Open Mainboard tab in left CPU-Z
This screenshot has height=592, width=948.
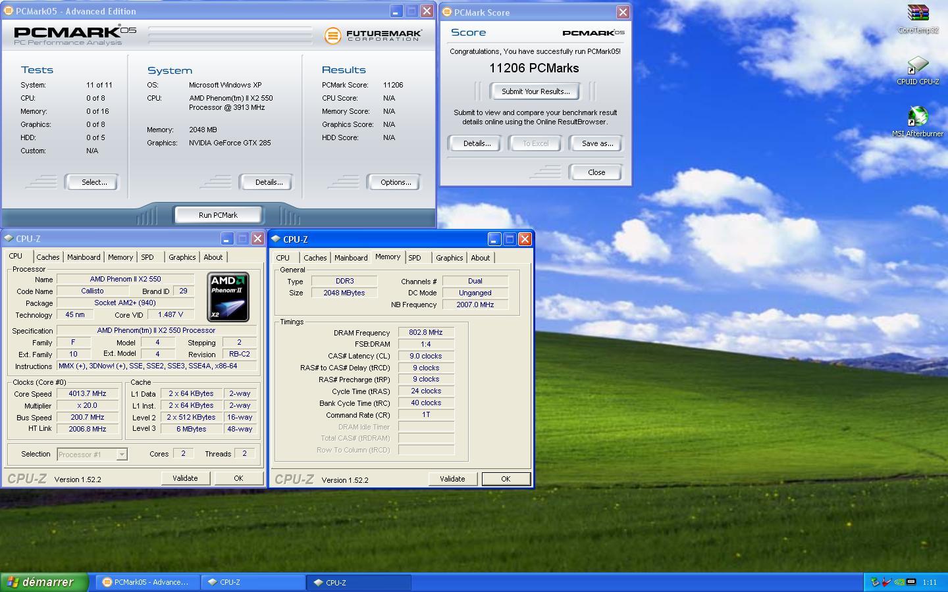tap(84, 257)
